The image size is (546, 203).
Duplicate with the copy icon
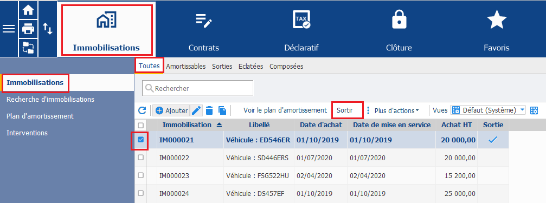point(222,110)
